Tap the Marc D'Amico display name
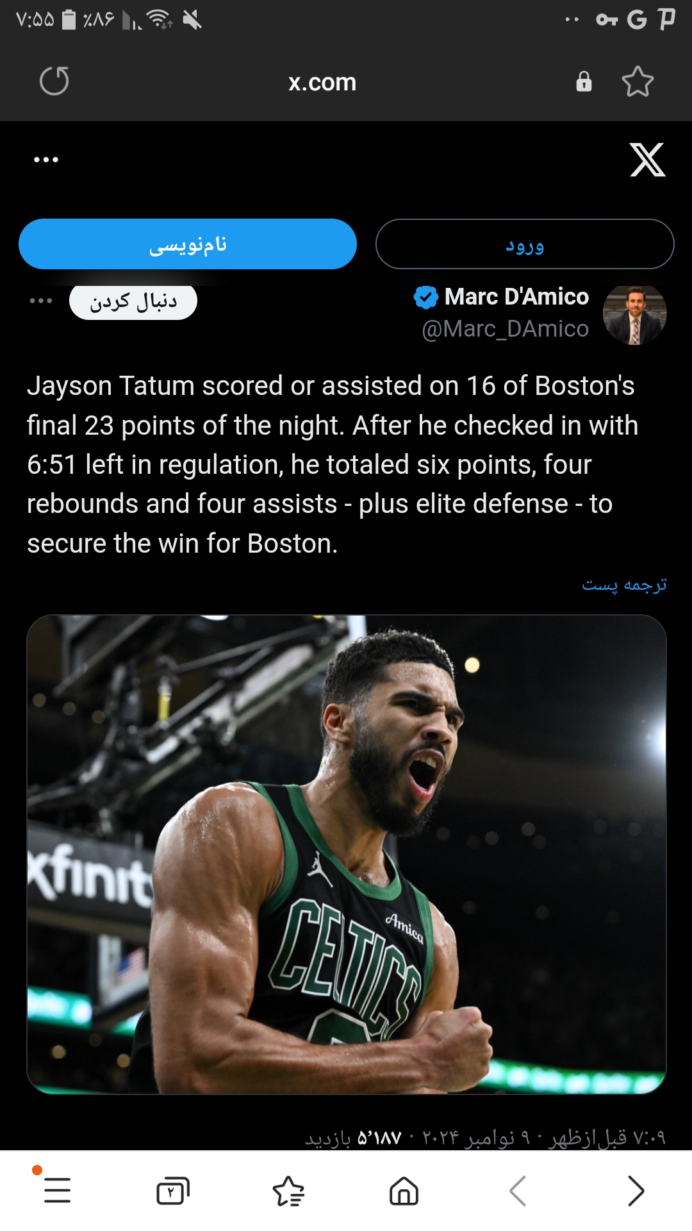 [516, 297]
